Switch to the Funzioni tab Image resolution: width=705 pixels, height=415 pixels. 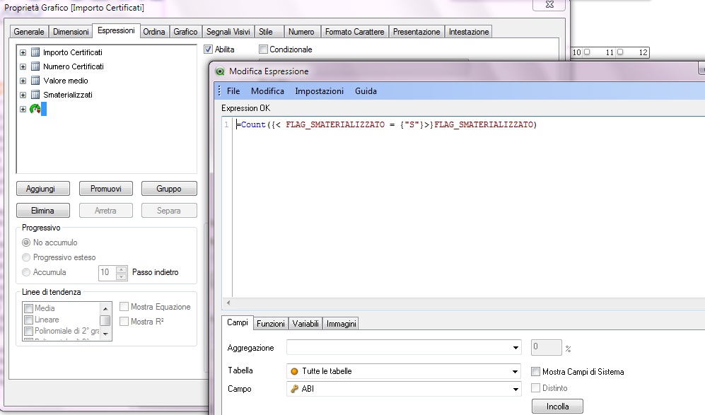(271, 323)
